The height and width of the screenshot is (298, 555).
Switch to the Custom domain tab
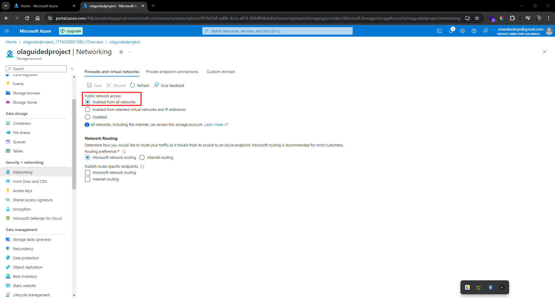(221, 72)
